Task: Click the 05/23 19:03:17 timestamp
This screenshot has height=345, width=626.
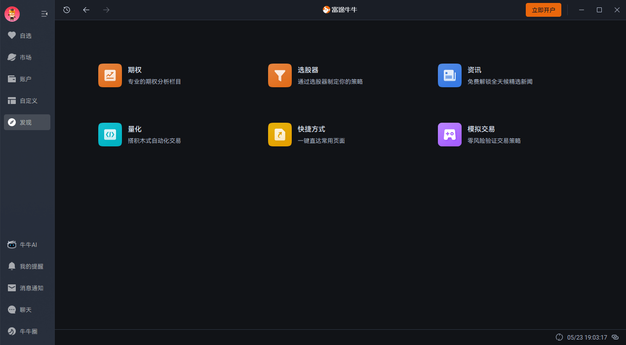Action: tap(587, 338)
